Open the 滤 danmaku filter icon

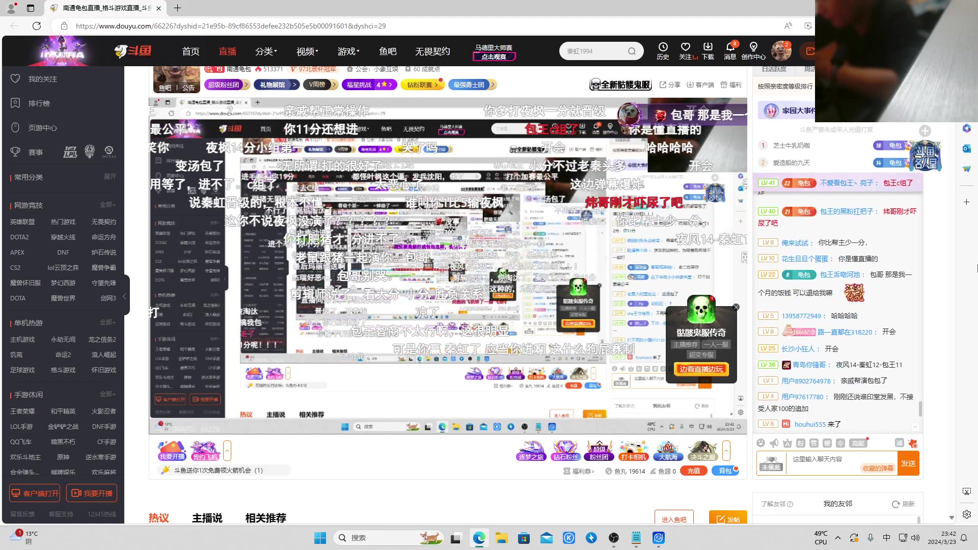(x=900, y=443)
